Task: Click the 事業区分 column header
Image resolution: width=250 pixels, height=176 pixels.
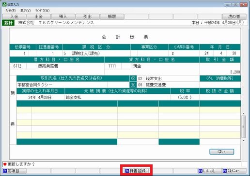Action: click(x=149, y=47)
